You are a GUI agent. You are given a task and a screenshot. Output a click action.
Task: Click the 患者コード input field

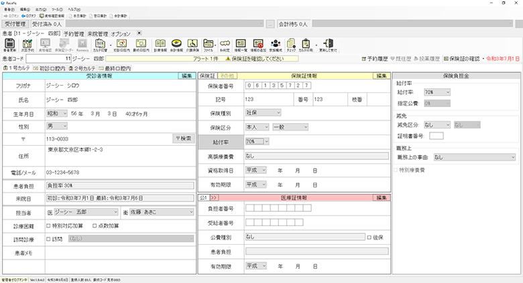[49, 59]
